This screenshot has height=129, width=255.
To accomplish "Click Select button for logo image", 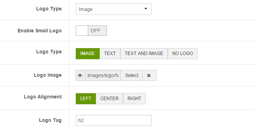I will pyautogui.click(x=132, y=75).
